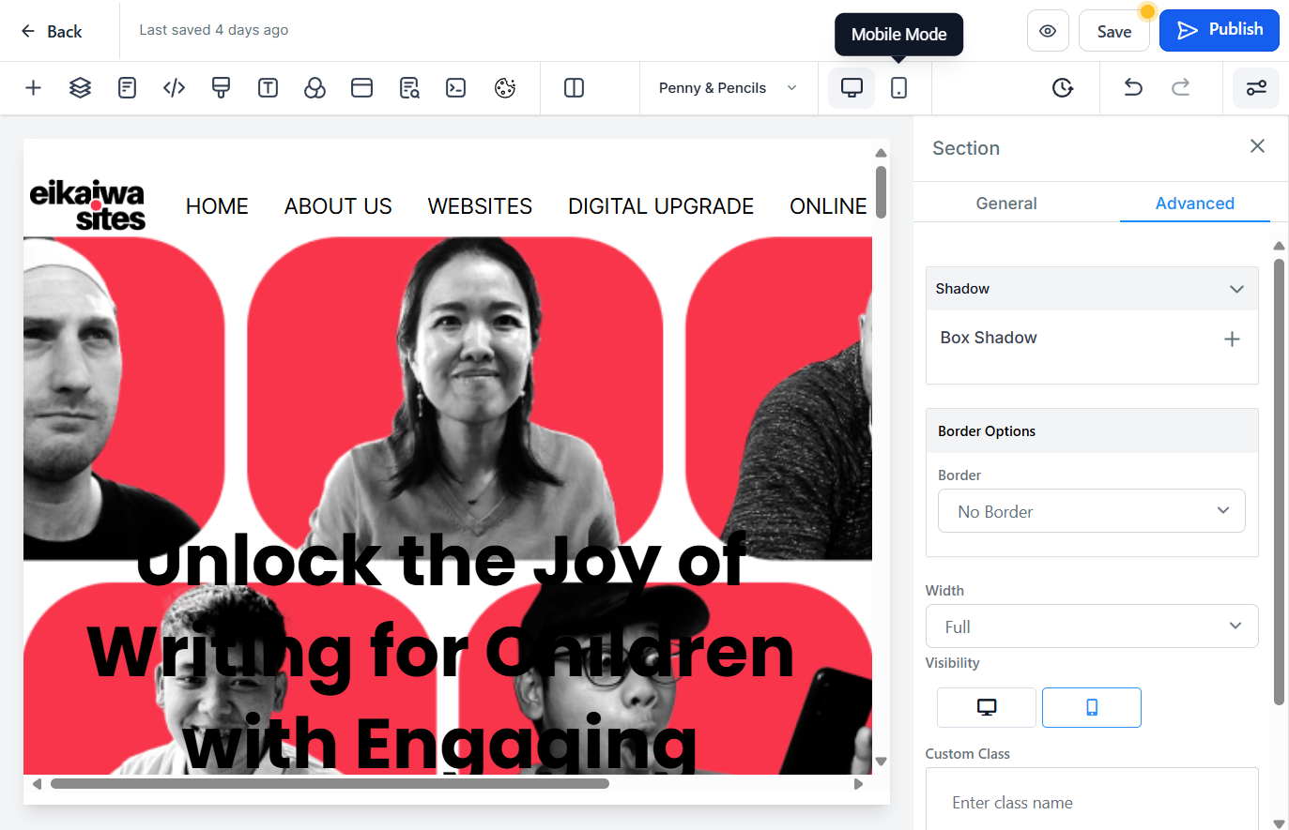Open the custom code brackets icon

(174, 88)
